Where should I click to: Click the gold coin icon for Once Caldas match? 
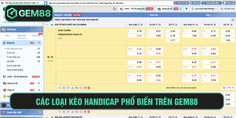89,88
